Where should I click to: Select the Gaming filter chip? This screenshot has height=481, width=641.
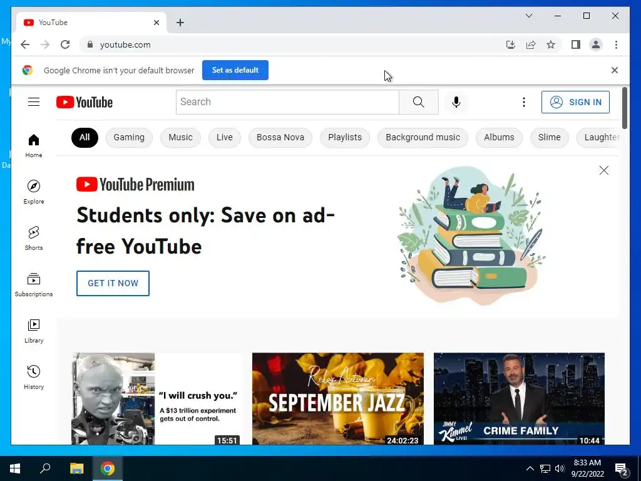(x=129, y=137)
